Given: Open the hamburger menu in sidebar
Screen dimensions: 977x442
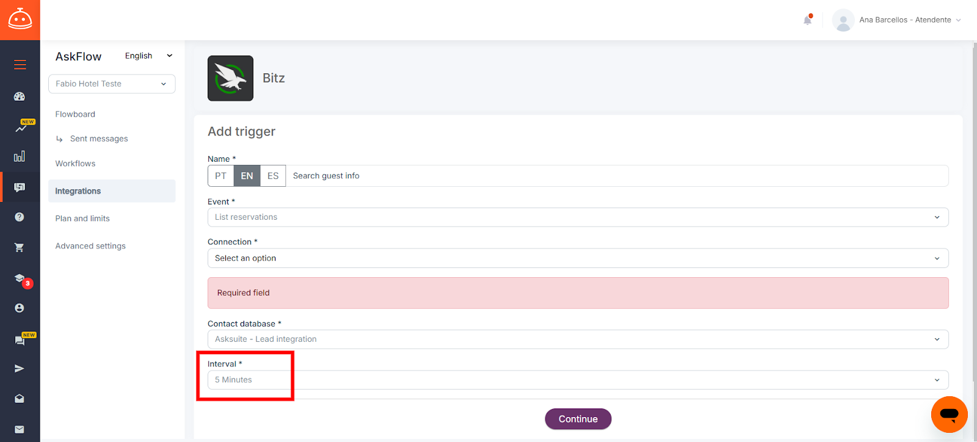Looking at the screenshot, I should pos(20,65).
